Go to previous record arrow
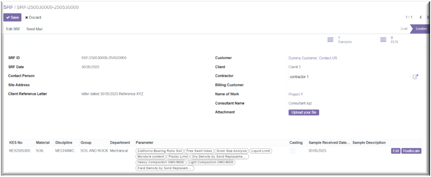The width and height of the screenshot is (431, 177). coord(421,17)
